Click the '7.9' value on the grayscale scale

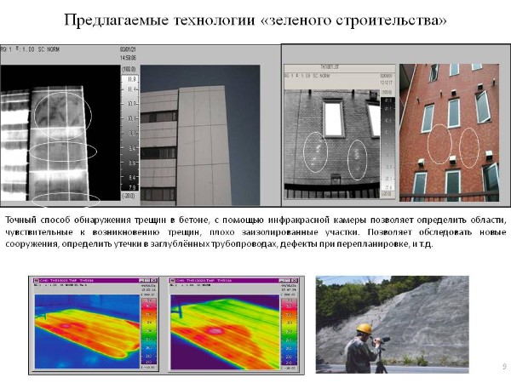pos(132,187)
